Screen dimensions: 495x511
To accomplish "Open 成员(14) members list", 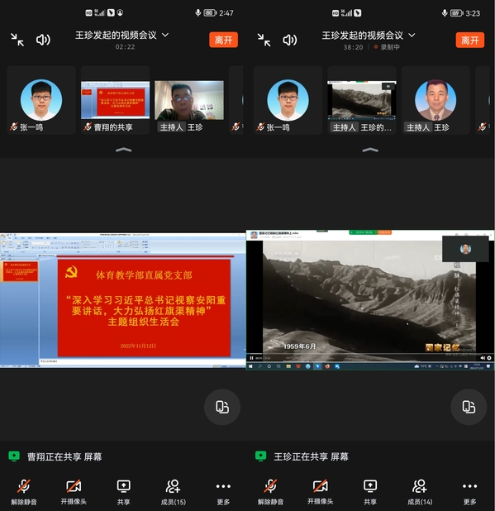I will [x=420, y=492].
